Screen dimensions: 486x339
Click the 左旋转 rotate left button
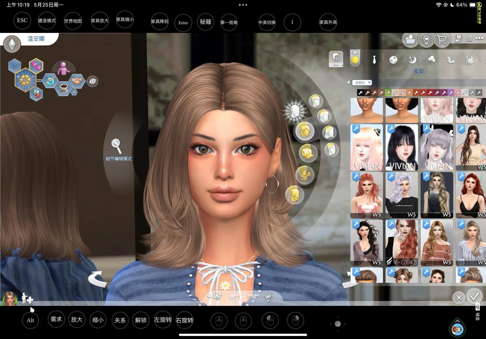click(x=163, y=320)
